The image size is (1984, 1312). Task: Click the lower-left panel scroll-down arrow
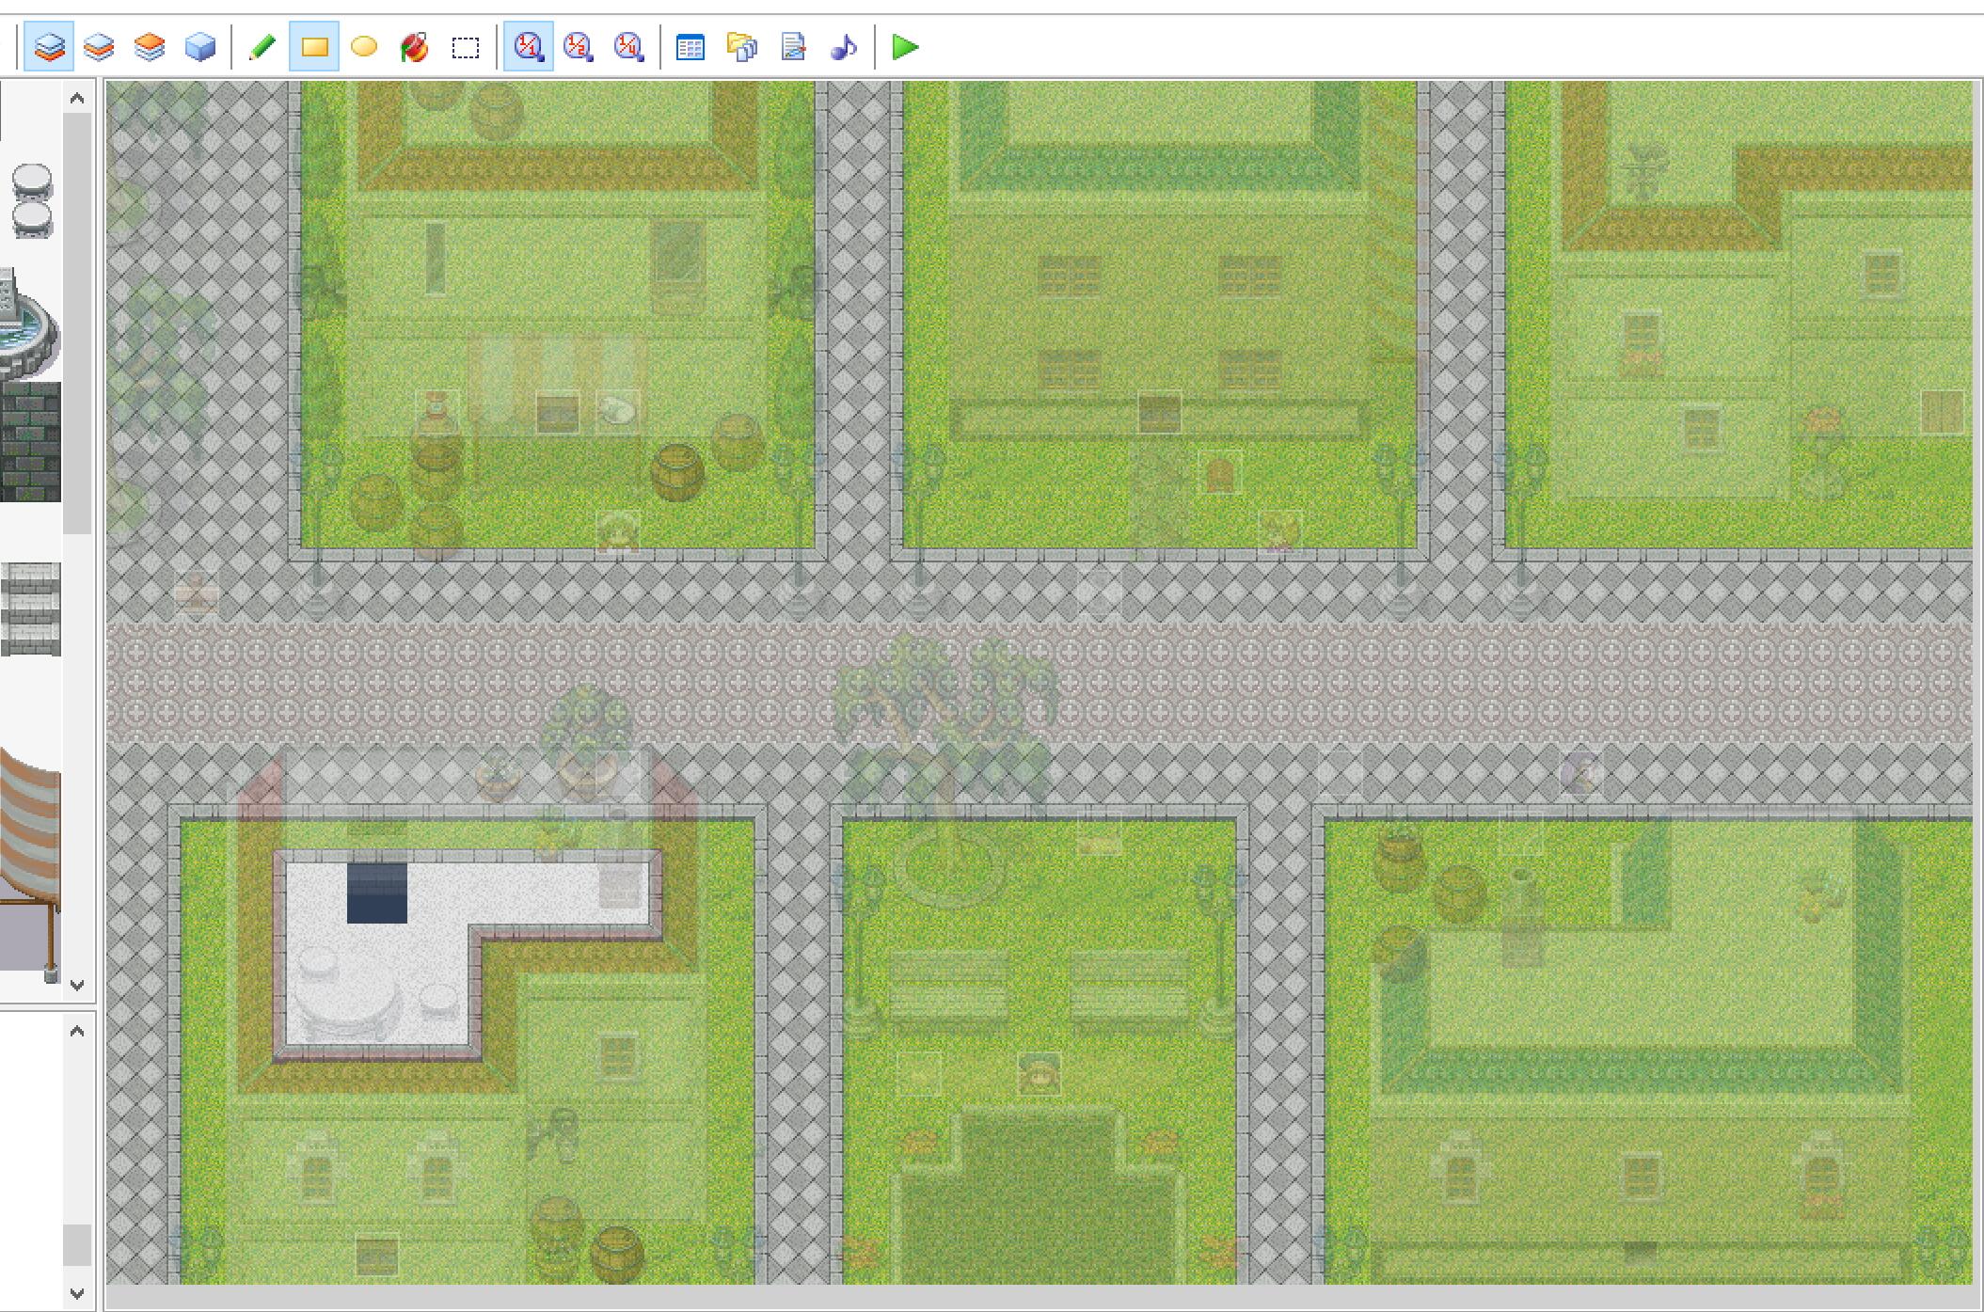coord(77,1293)
